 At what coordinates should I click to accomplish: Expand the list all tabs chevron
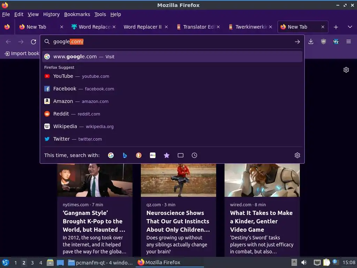click(350, 27)
